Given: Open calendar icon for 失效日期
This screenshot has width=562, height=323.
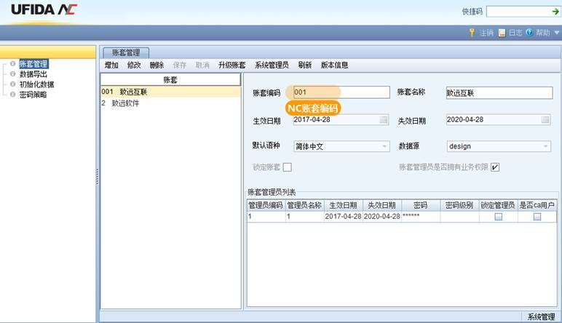Looking at the screenshot, I should click(545, 119).
